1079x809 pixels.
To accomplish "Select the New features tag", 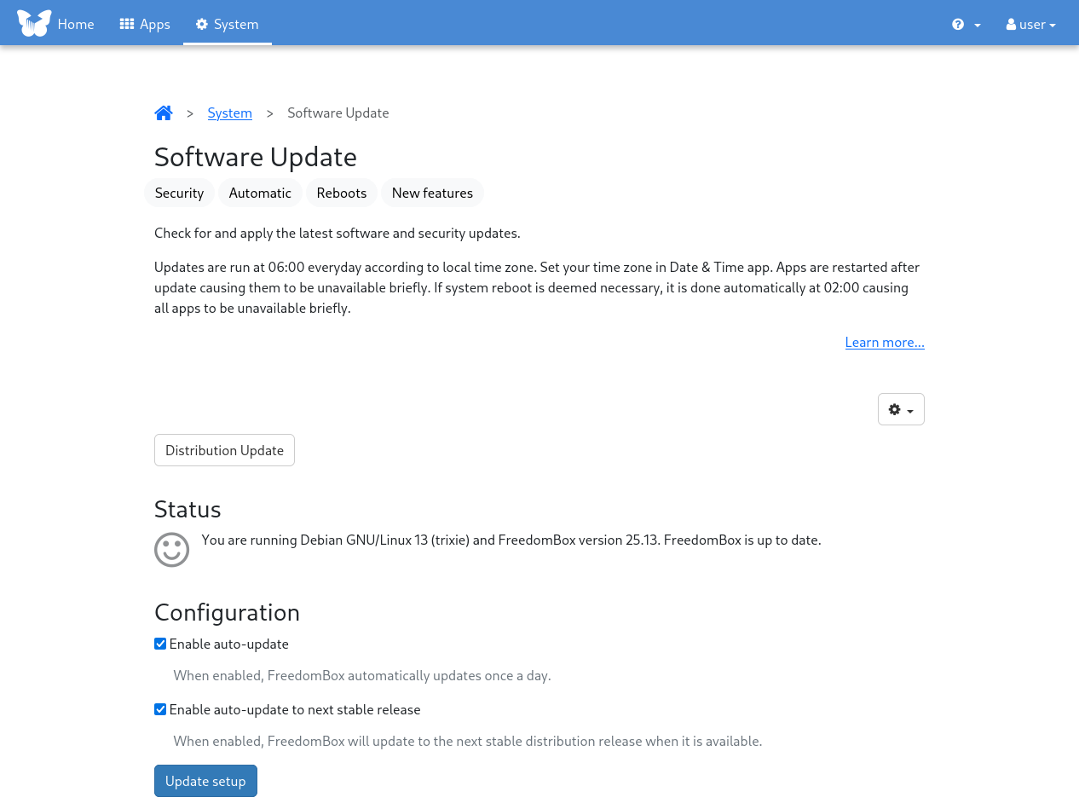I will tap(432, 193).
